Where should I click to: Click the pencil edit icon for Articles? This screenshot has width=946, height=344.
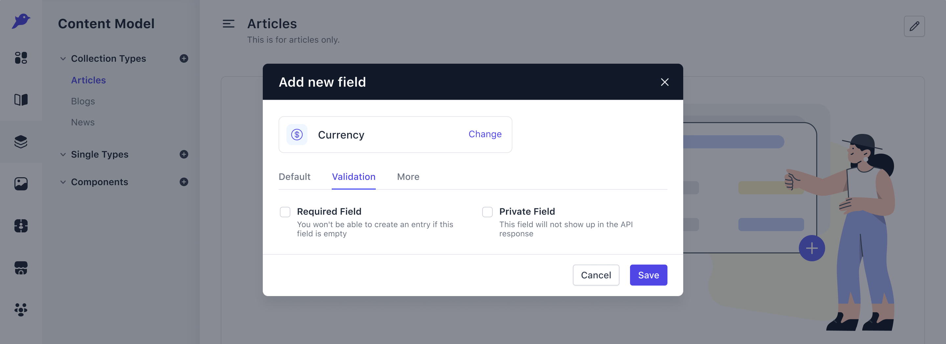pyautogui.click(x=914, y=26)
